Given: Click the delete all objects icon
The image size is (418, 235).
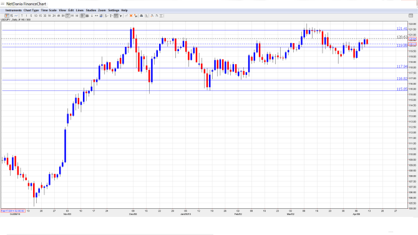Looking at the screenshot, I should 135,16.
